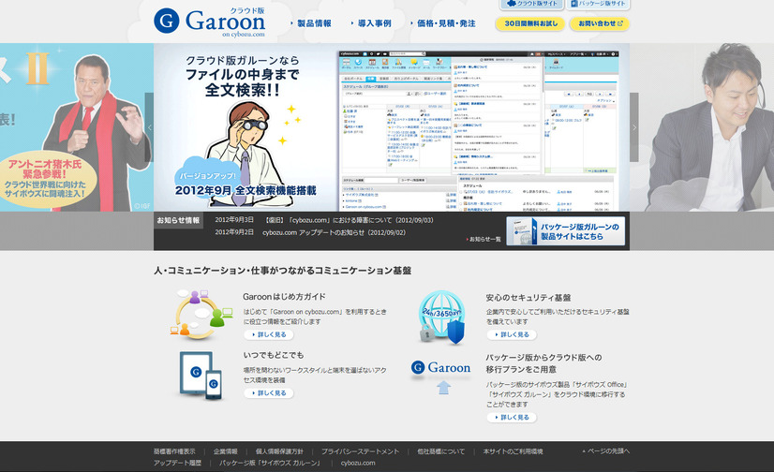This screenshot has height=472, width=774.
Task: Click the Garoon upward arrow migration icon
Action: click(441, 377)
